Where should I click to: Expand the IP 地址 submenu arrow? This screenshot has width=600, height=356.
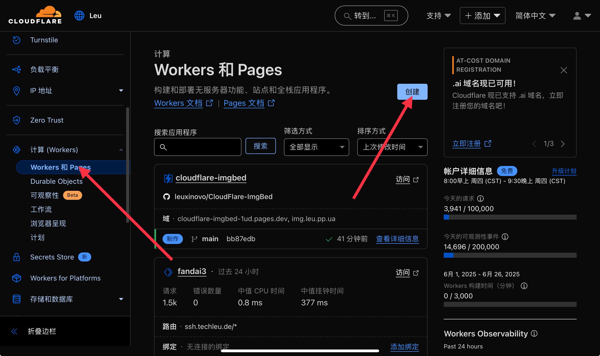pos(121,91)
